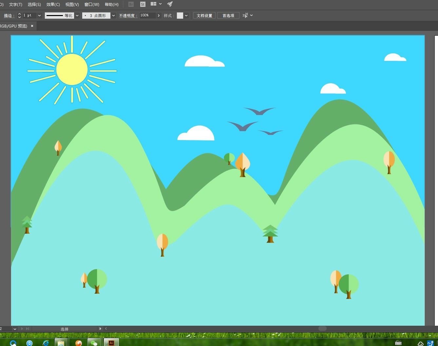
Task: Open Internet Explorer from the taskbar
Action: point(46,343)
